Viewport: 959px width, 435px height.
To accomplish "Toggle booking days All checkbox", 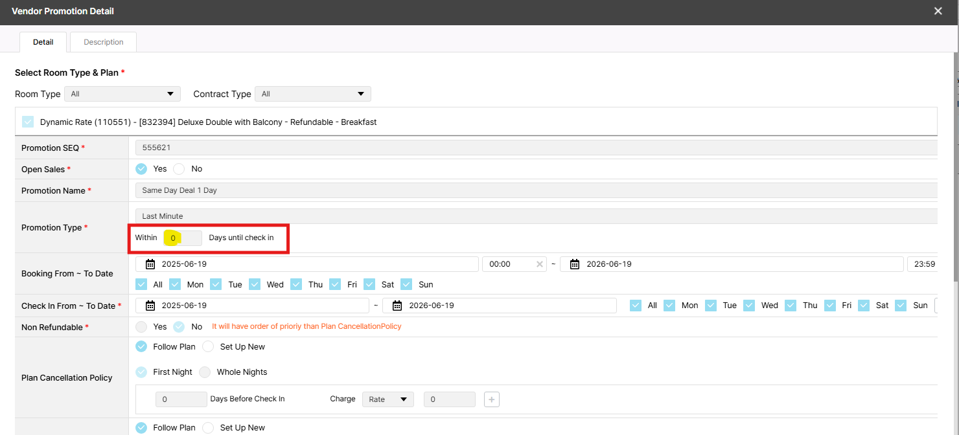I will click(141, 284).
